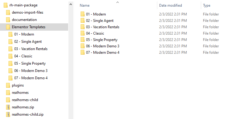Sort files by the Name column header
Image resolution: width=227 pixels, height=119 pixels.
(85, 5)
